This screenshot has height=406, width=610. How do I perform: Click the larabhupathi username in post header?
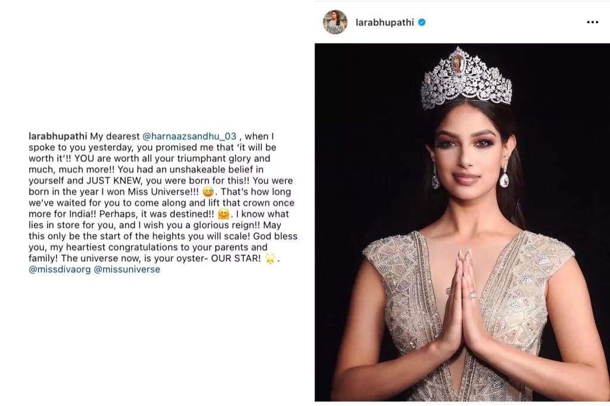point(384,23)
